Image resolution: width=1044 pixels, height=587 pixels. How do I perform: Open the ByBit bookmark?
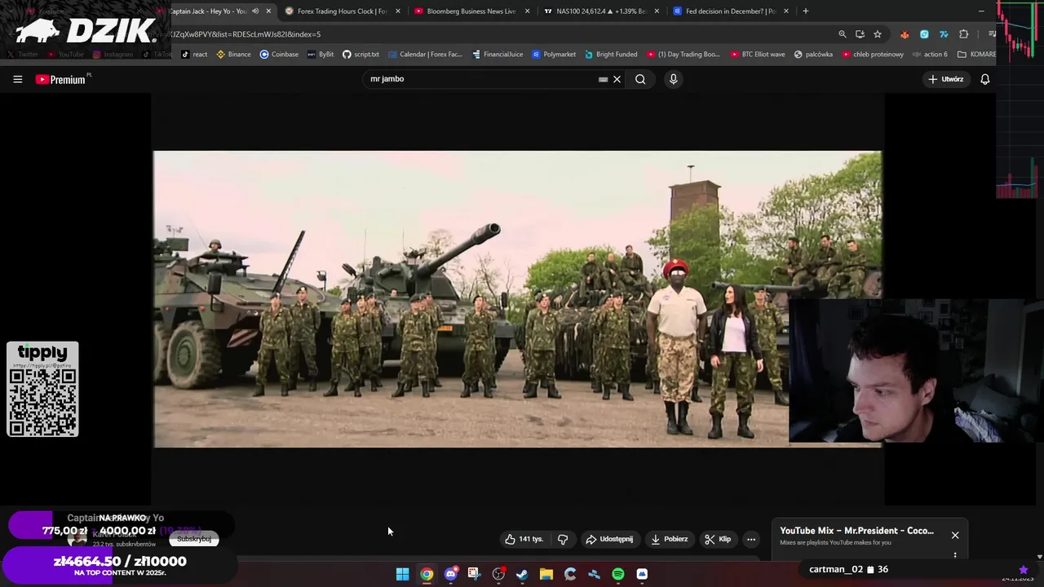[x=320, y=55]
